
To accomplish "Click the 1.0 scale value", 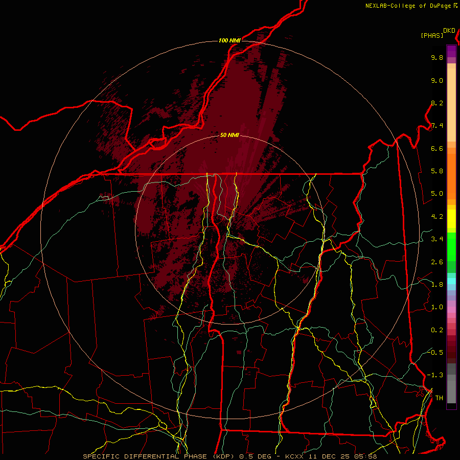I will (x=437, y=307).
